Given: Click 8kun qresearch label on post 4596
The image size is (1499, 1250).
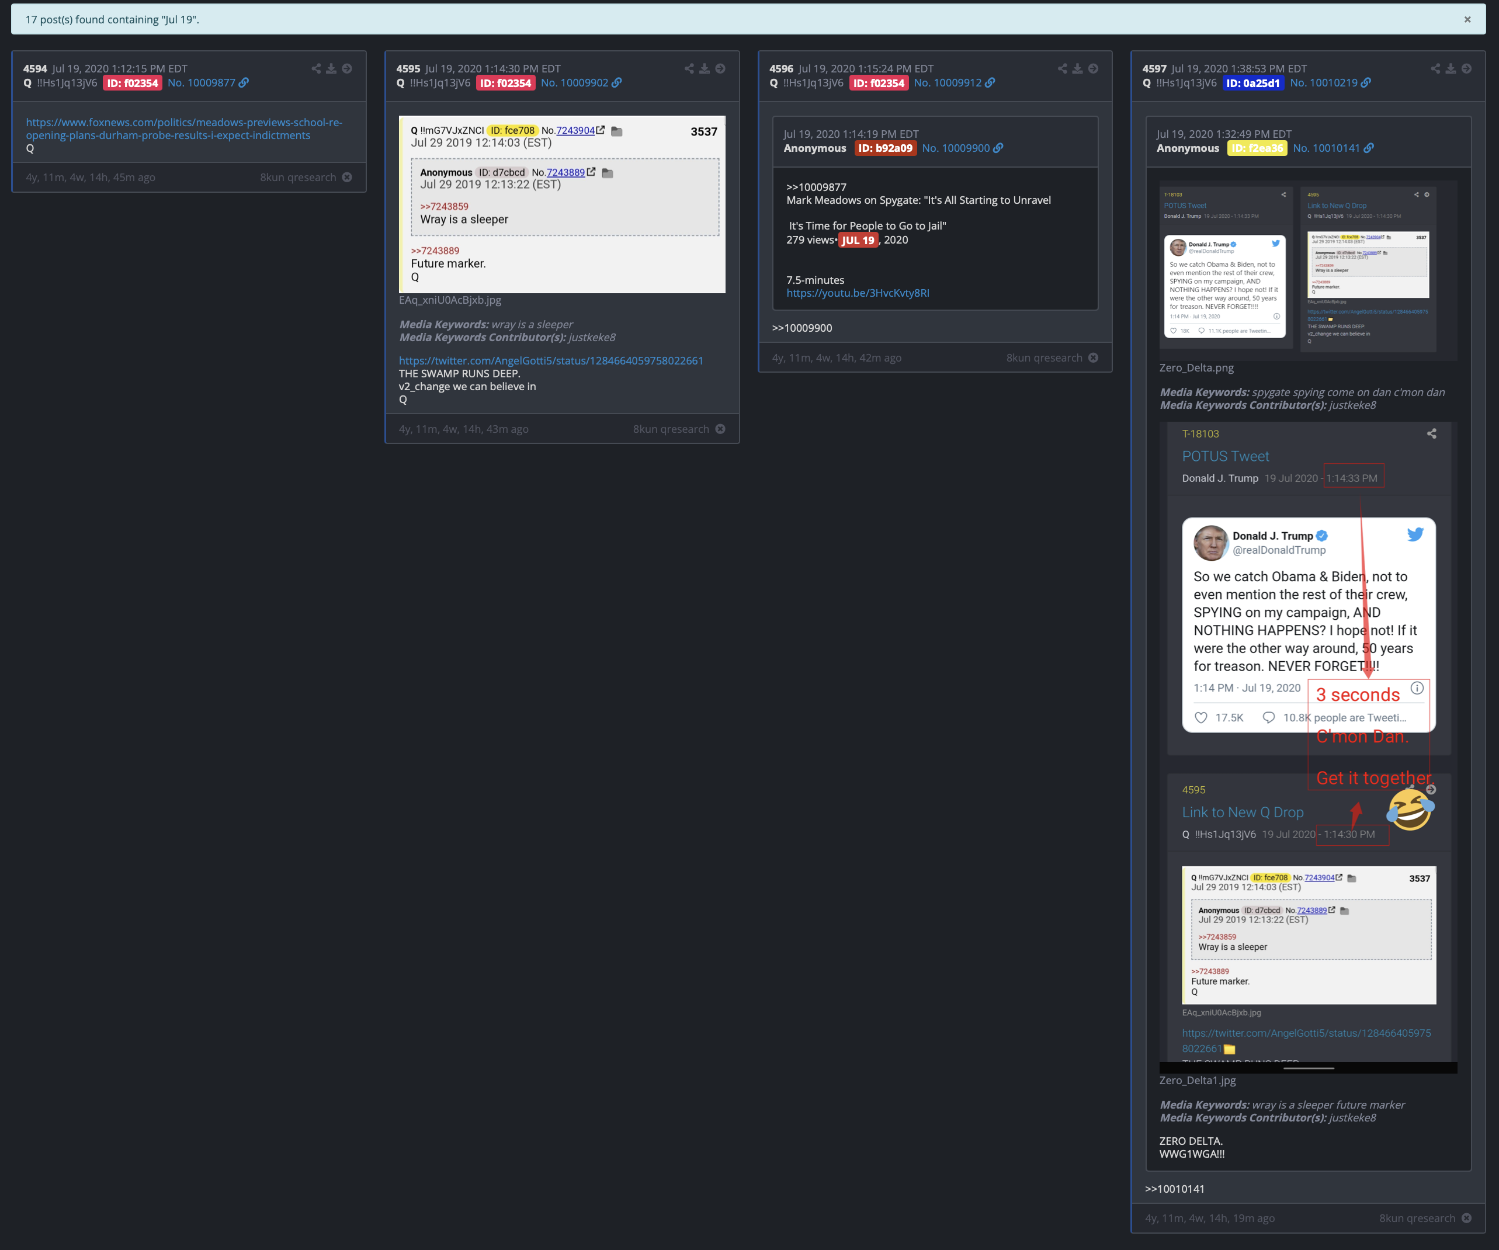Looking at the screenshot, I should [1045, 357].
